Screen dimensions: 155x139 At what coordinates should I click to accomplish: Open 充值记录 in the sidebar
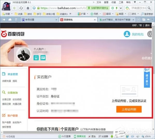point(17,104)
